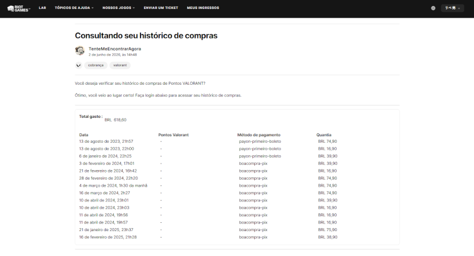This screenshot has width=474, height=256.
Task: Click author name TenteMeEncontrarAgora
Action: tap(115, 49)
